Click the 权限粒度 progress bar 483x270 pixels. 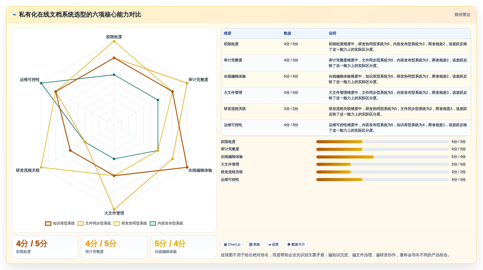click(383, 142)
